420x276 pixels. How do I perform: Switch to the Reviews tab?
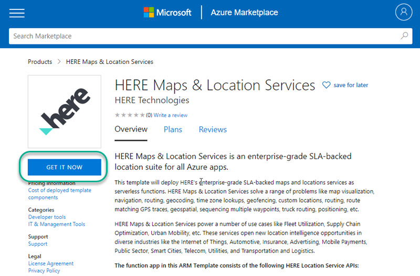click(x=213, y=129)
